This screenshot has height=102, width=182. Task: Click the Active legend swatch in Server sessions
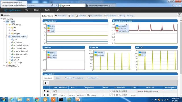[49, 26]
